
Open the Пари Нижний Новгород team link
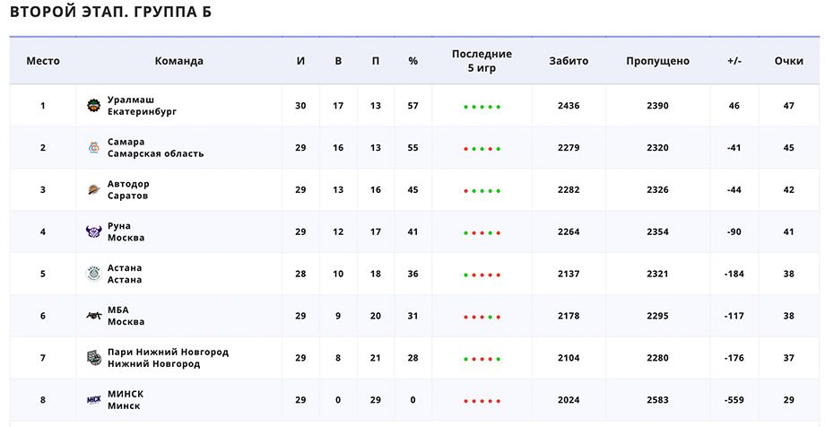168,358
